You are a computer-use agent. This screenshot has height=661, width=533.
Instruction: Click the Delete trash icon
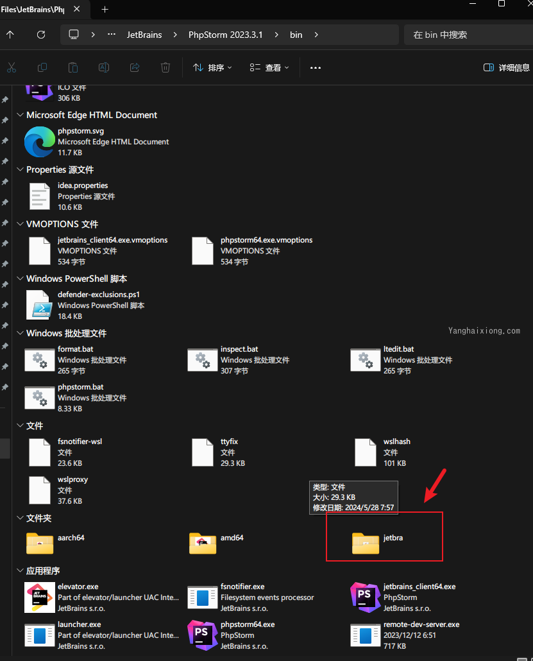click(165, 67)
